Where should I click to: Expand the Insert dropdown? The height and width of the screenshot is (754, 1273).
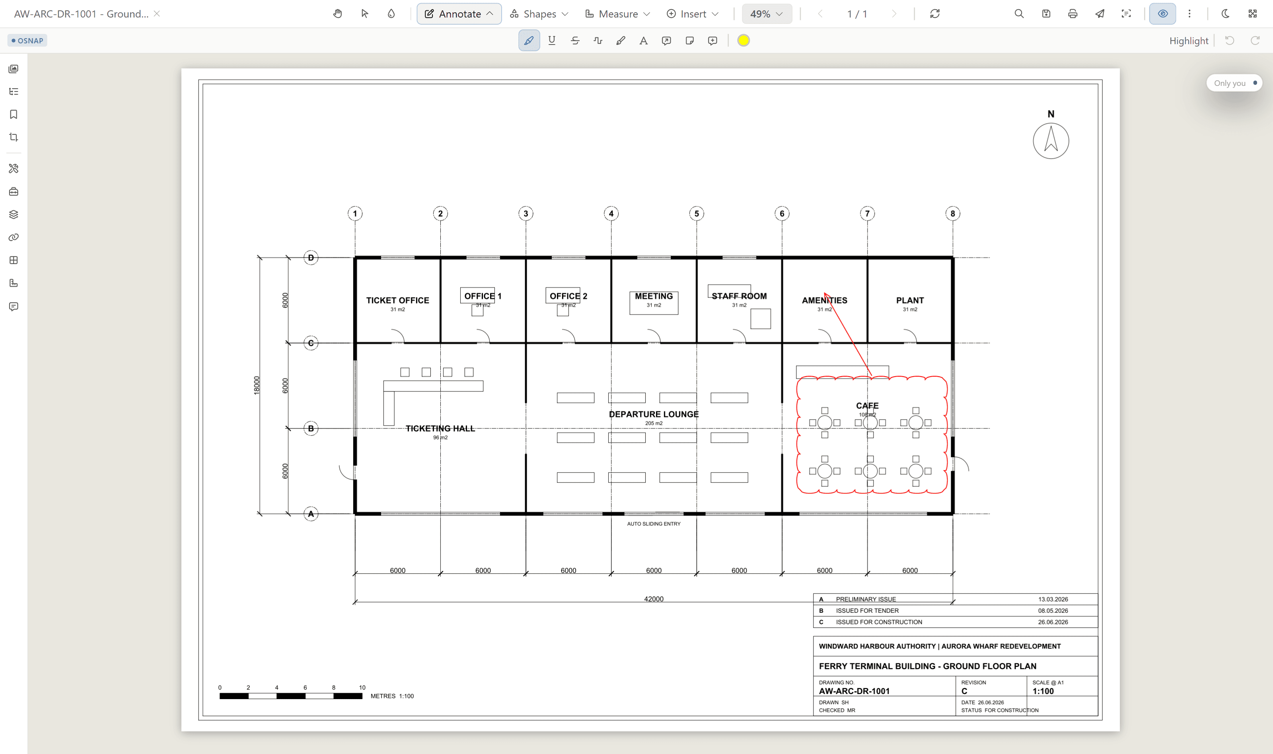(x=693, y=14)
